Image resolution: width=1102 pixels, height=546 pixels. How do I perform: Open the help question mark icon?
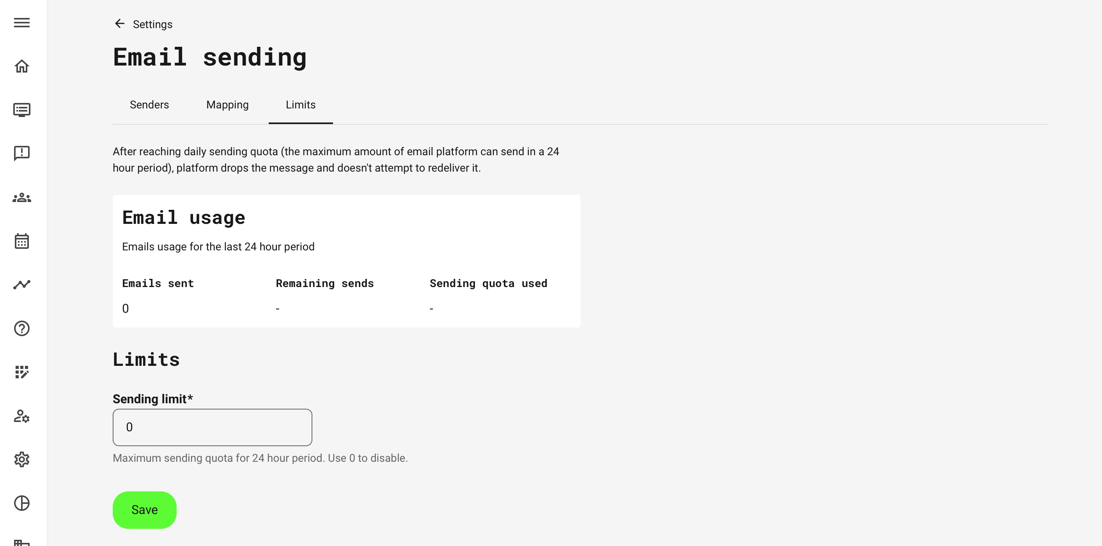point(21,328)
